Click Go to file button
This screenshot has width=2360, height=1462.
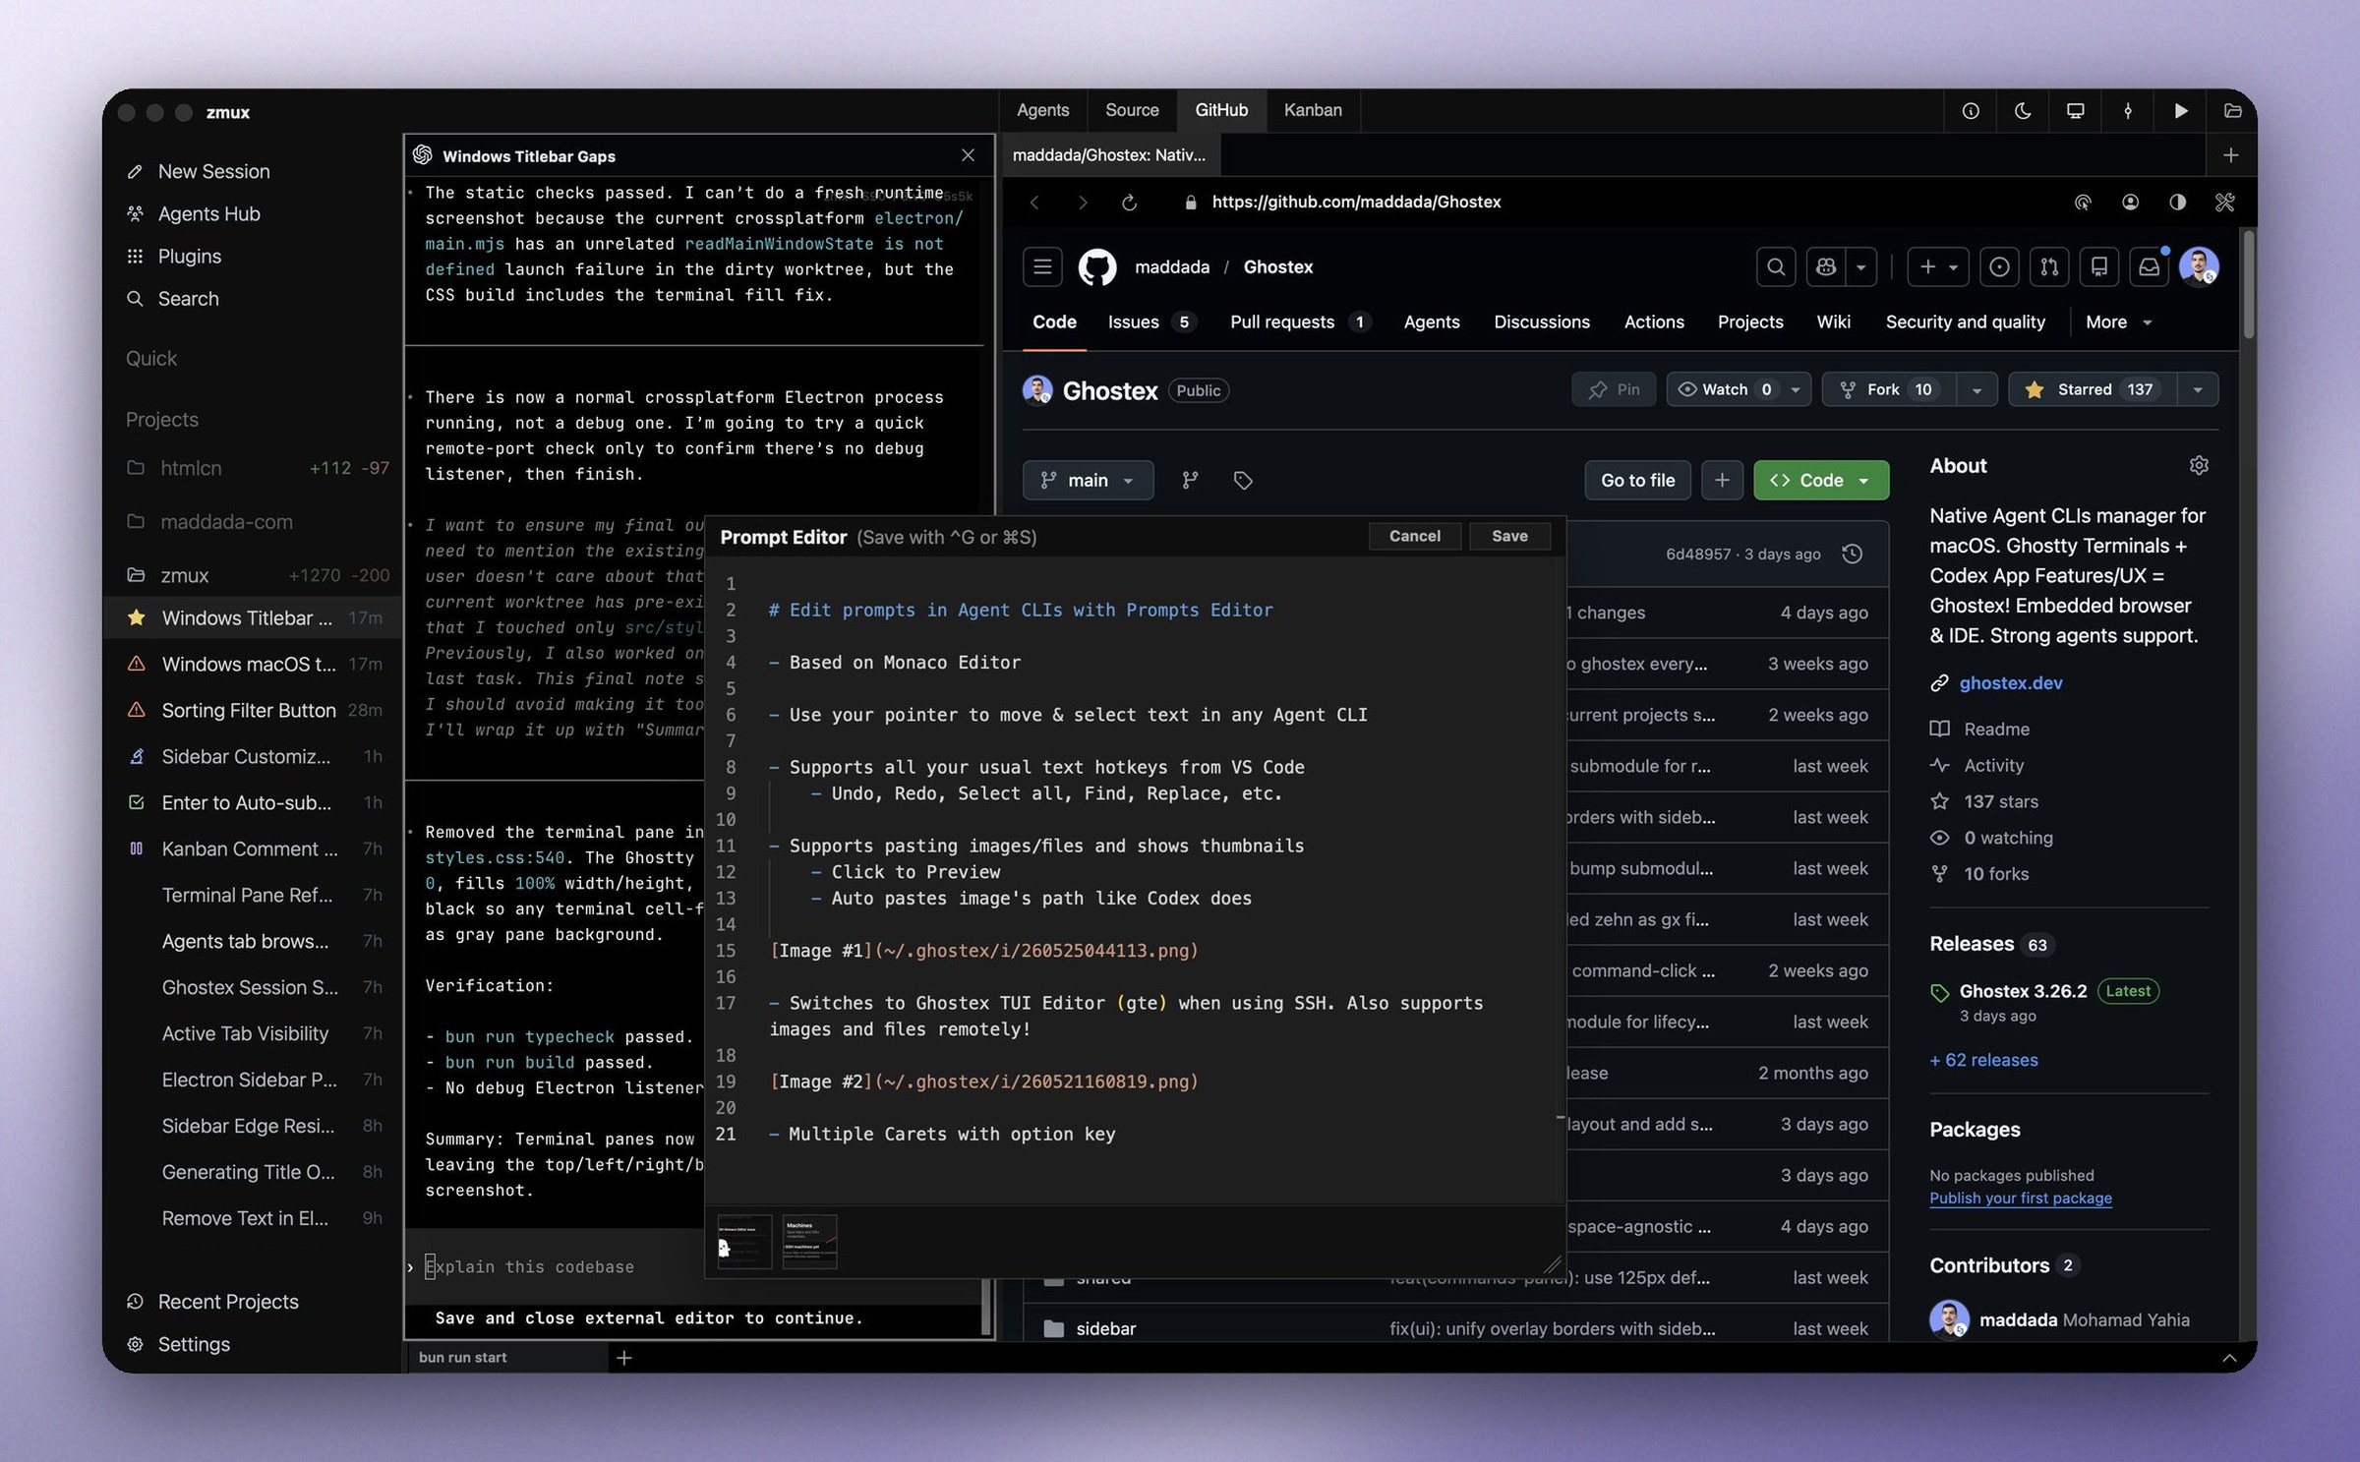coord(1637,481)
